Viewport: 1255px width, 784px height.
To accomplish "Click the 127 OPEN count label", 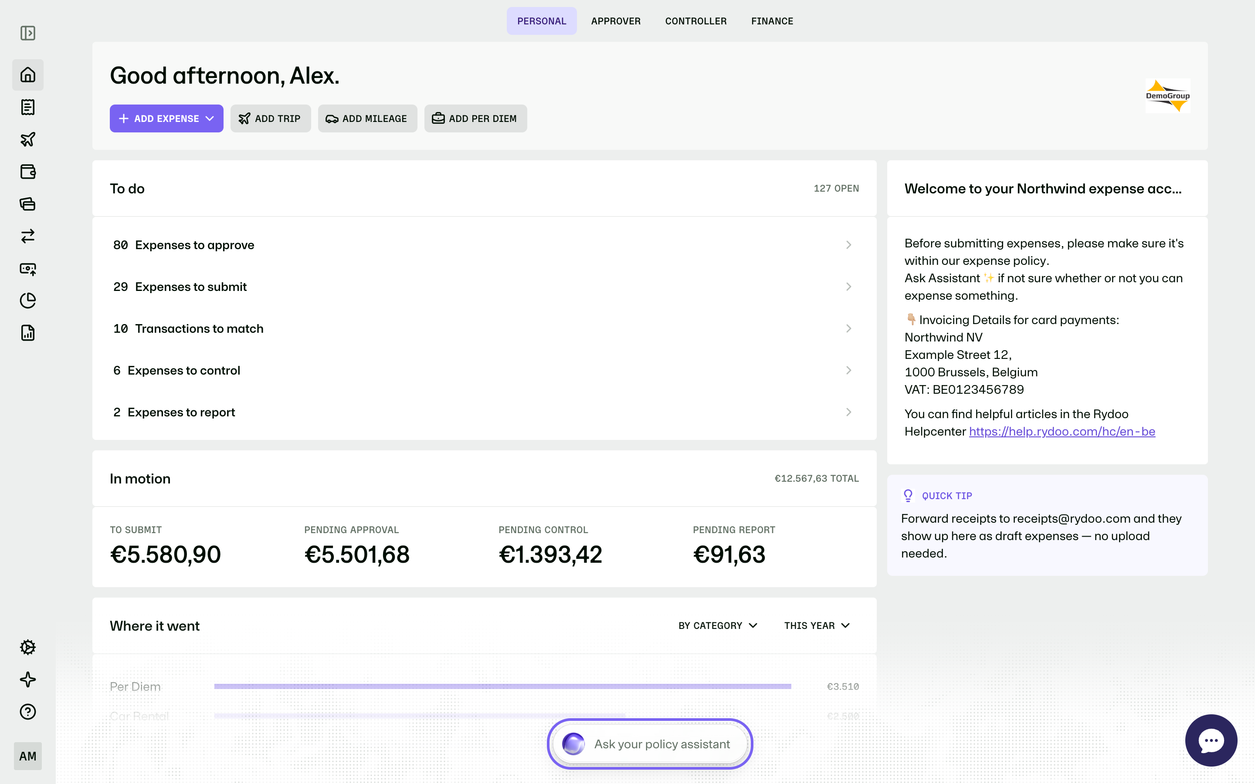I will 836,189.
